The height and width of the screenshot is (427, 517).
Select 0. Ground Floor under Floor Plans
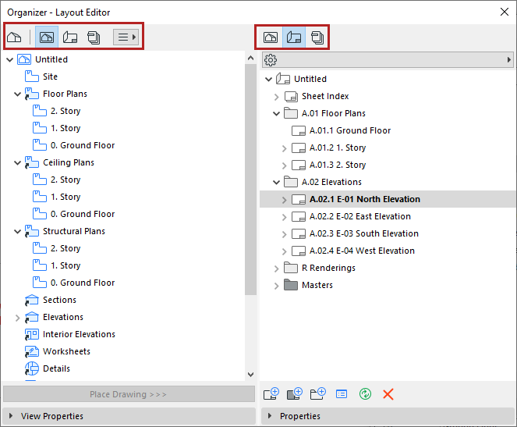click(x=83, y=145)
